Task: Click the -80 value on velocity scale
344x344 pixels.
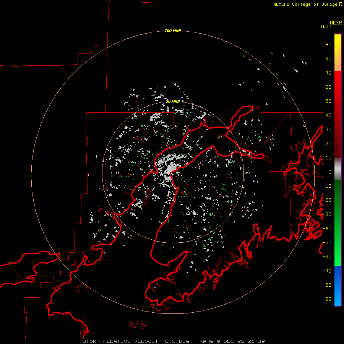Action: coord(327,285)
